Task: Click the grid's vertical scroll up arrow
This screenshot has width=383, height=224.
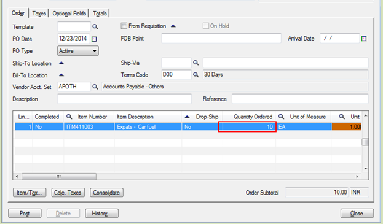Action: [365, 115]
